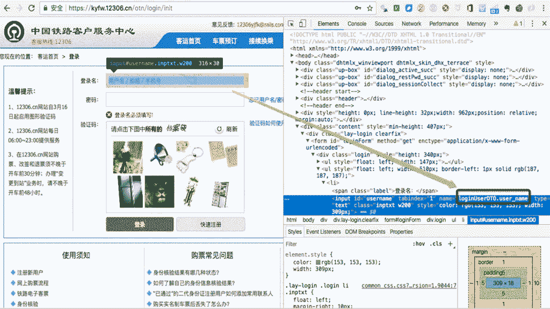The height and width of the screenshot is (309, 550).
Task: Collapse the loginForm form node
Action: 308,141
